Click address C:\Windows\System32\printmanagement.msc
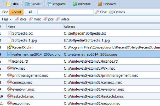Viewport: 160px width, 106px height. (101, 75)
